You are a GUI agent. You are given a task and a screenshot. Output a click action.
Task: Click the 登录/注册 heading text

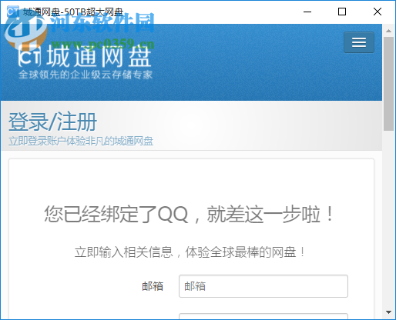pos(52,122)
